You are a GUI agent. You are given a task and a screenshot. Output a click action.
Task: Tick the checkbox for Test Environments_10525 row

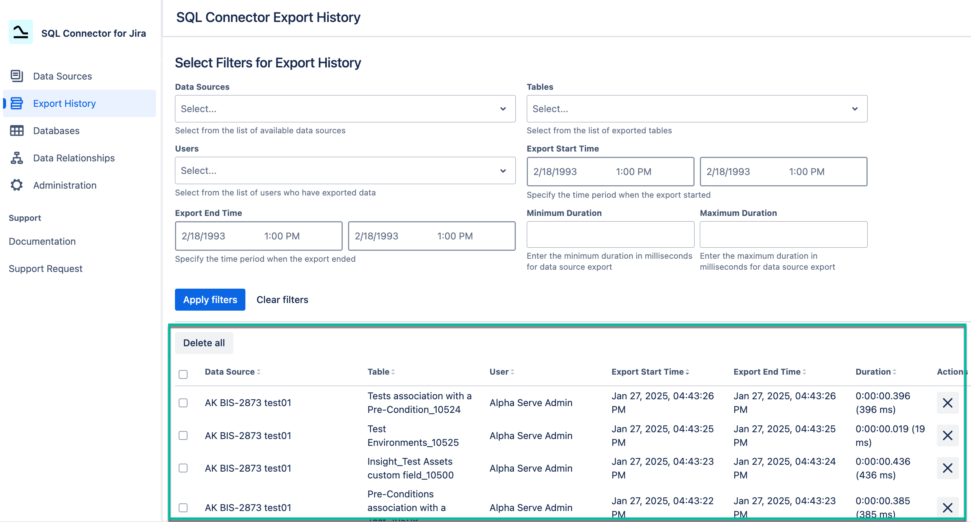tap(183, 436)
